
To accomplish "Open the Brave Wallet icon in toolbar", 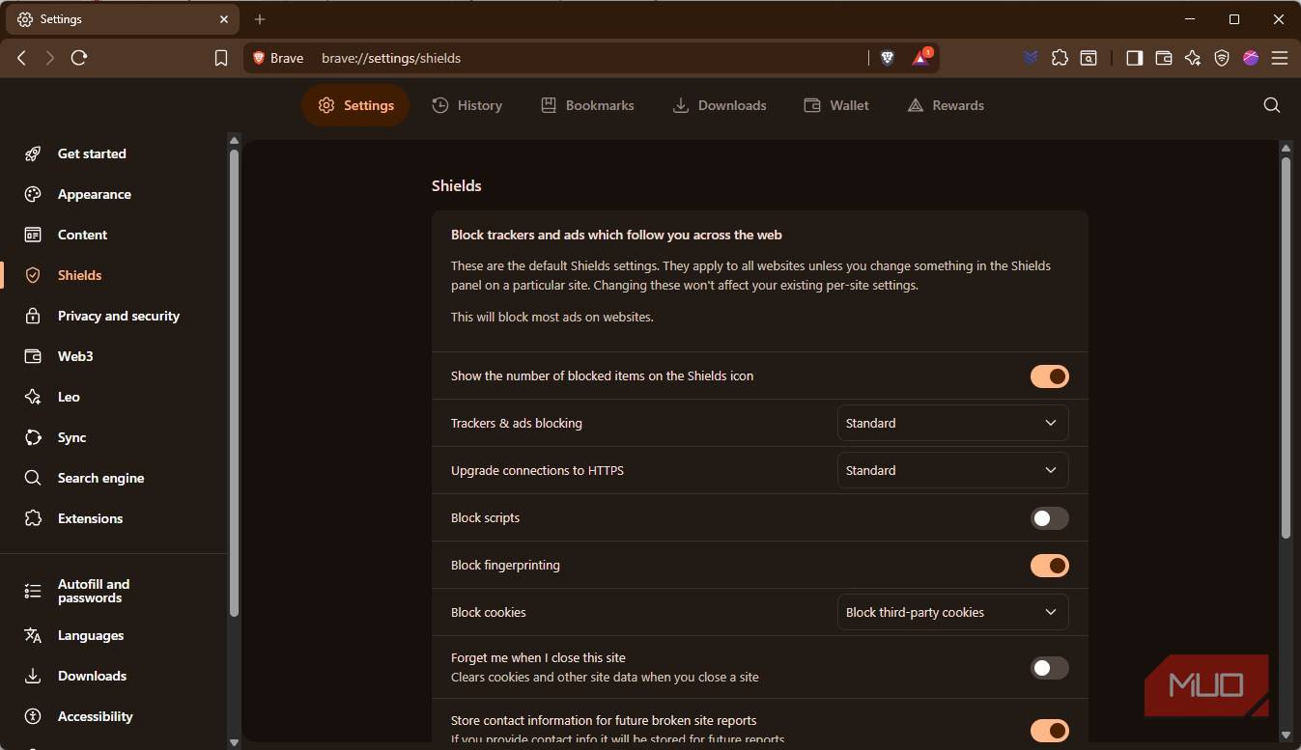I will (x=1164, y=58).
